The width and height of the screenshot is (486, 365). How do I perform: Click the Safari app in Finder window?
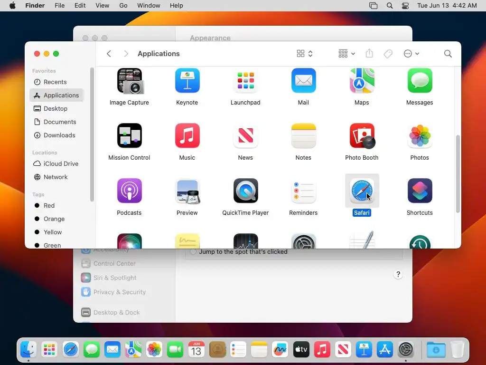362,191
